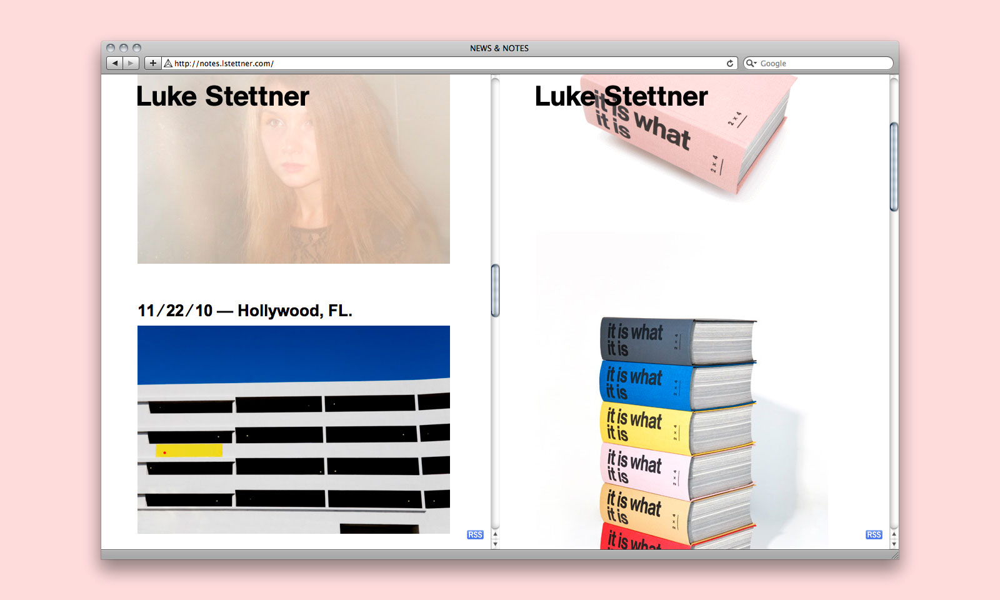
Task: Click the reload page icon in address bar
Action: pos(729,63)
